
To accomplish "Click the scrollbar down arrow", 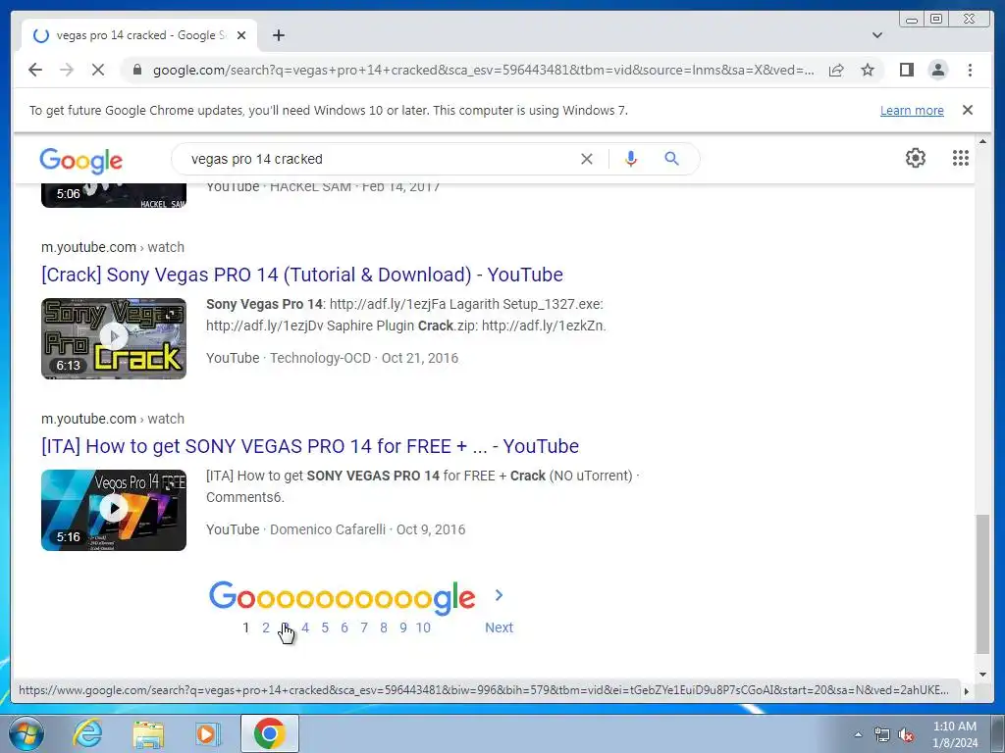I will [982, 675].
